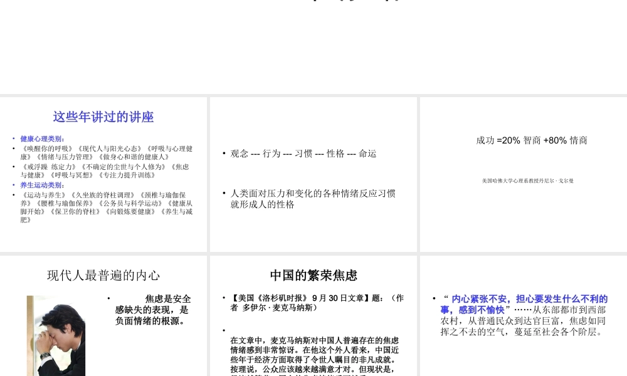627x376 pixels.
Task: Select the blue label 健康心理类别
Action: click(41, 138)
